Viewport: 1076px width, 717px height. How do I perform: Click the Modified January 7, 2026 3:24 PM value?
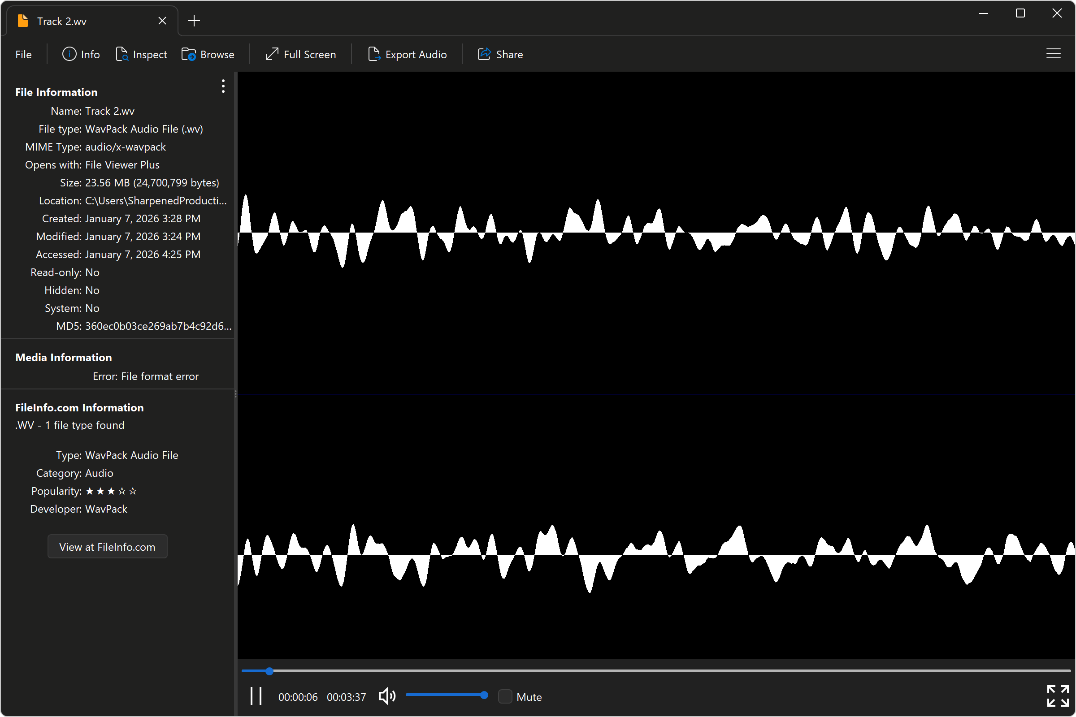click(x=143, y=237)
